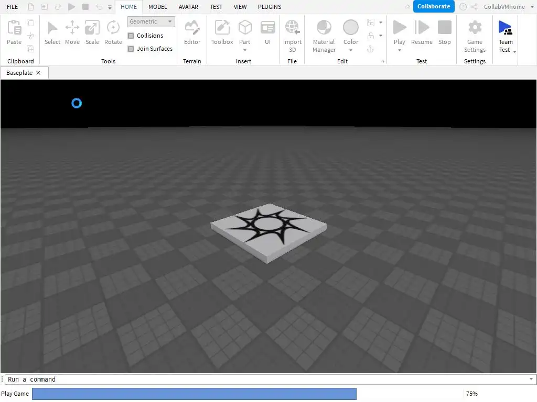Click the Cut scissors icon
Screen dimensions: 537x402
click(x=30, y=36)
